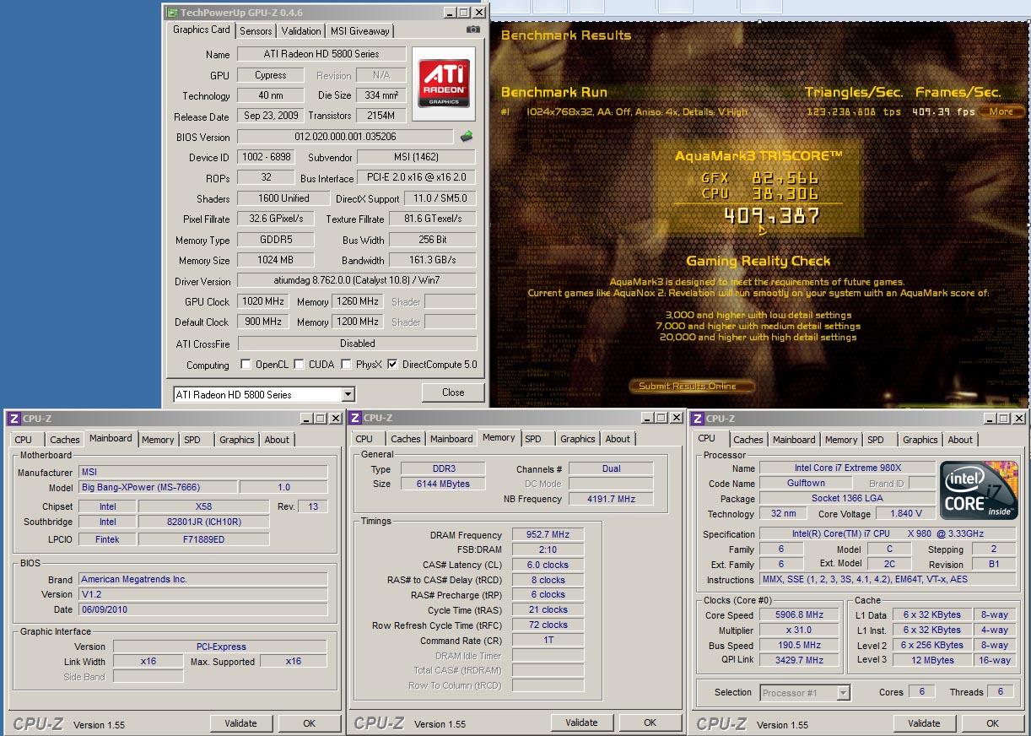Click the Driver Version field in GPU-Z

coord(356,281)
